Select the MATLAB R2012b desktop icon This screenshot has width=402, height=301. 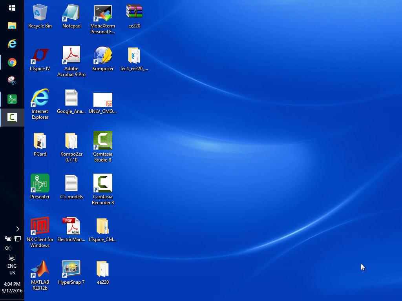click(40, 269)
